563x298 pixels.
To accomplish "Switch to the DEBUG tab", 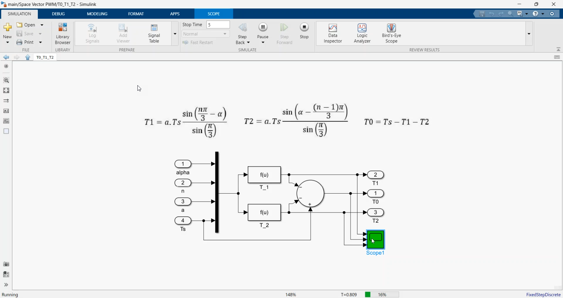I will point(58,14).
